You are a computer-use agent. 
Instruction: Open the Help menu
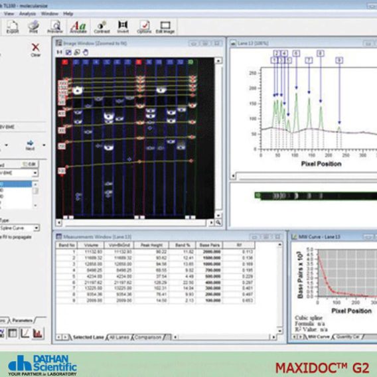tap(68, 14)
